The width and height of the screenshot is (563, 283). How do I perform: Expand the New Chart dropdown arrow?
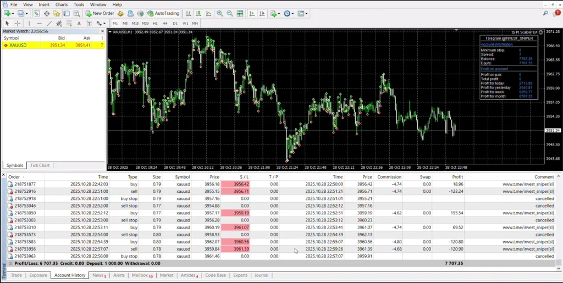[x=13, y=14]
